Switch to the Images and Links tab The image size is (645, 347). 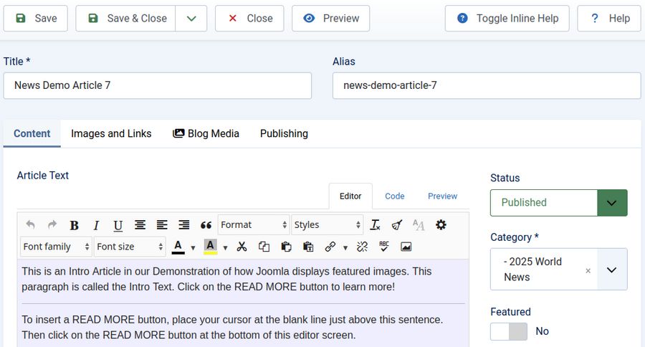[111, 133]
